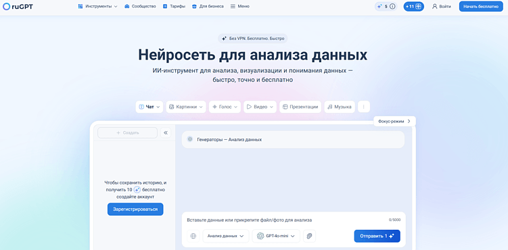The image size is (508, 250).
Task: Click the info icon in the credits badge
Action: (392, 7)
